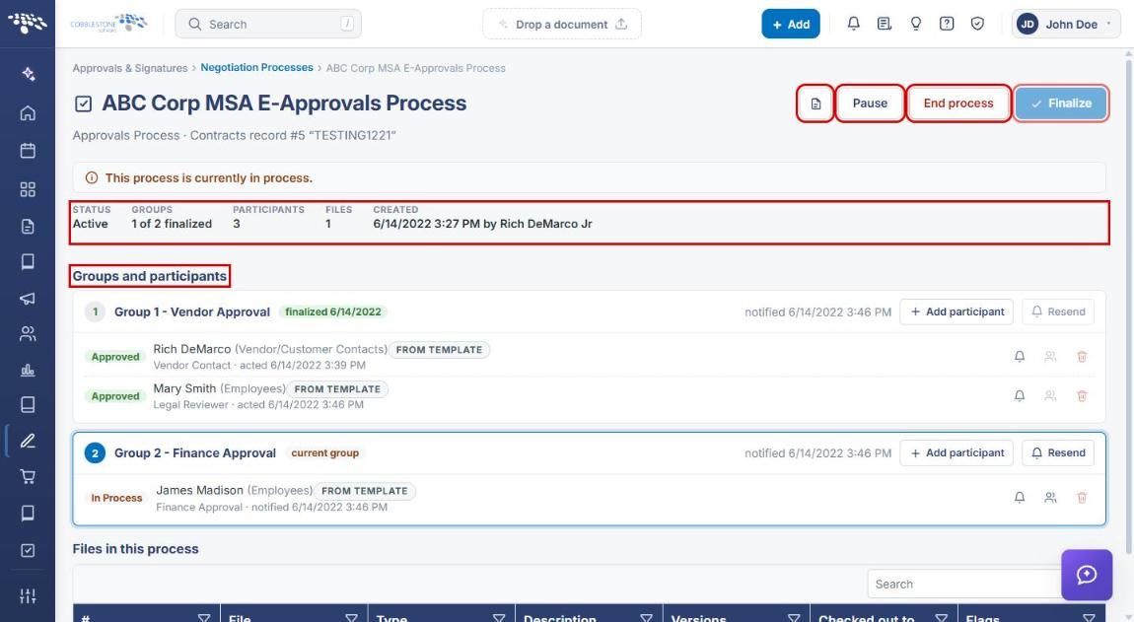Open the sliders settings icon in sidebar
1134x622 pixels.
pyautogui.click(x=28, y=596)
